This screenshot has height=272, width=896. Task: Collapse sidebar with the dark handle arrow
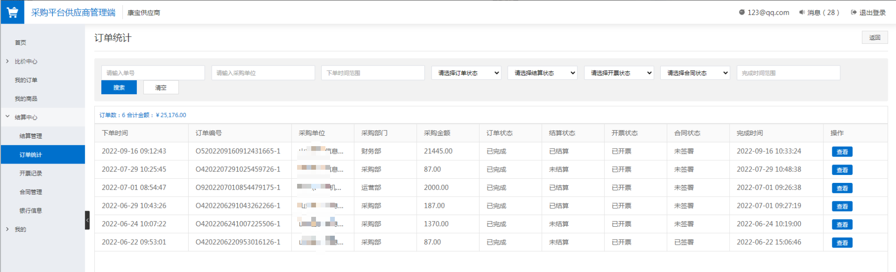pyautogui.click(x=87, y=220)
